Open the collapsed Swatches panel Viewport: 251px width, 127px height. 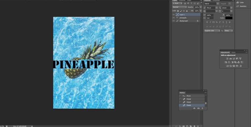241,6
